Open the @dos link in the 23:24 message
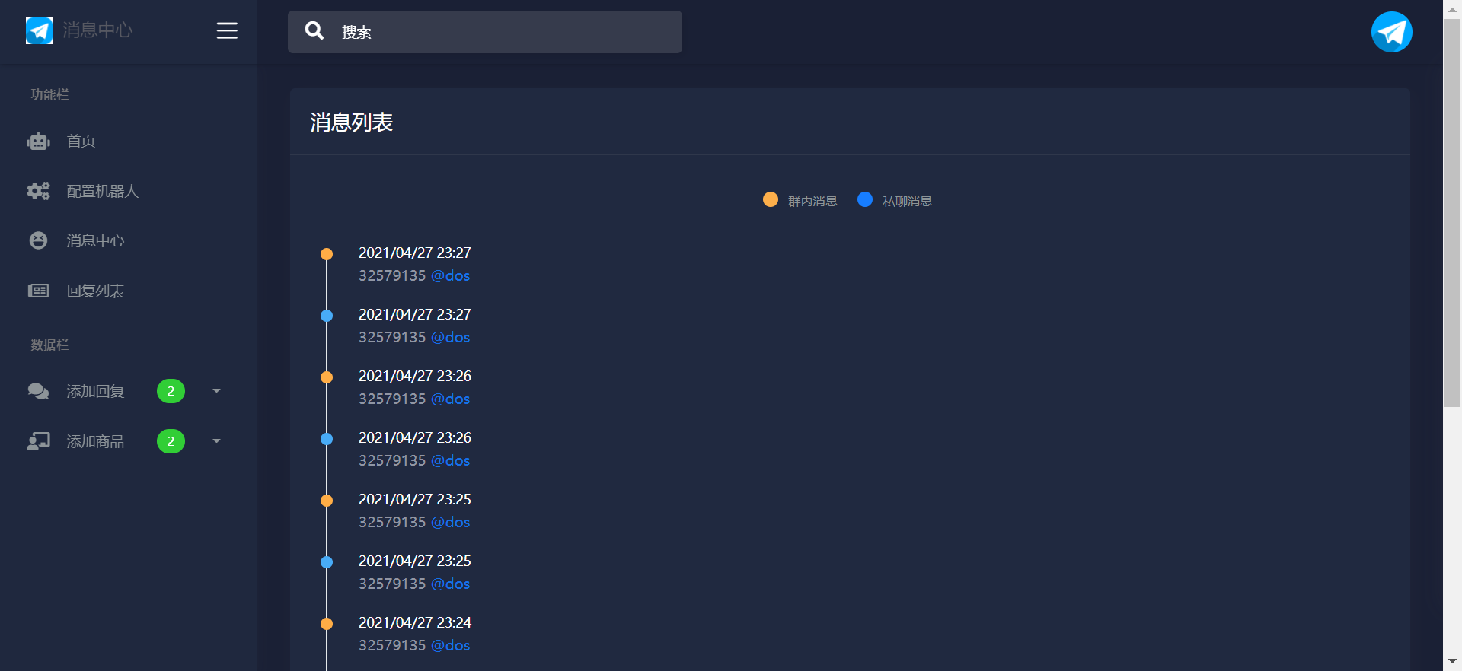Viewport: 1462px width, 671px height. tap(450, 646)
